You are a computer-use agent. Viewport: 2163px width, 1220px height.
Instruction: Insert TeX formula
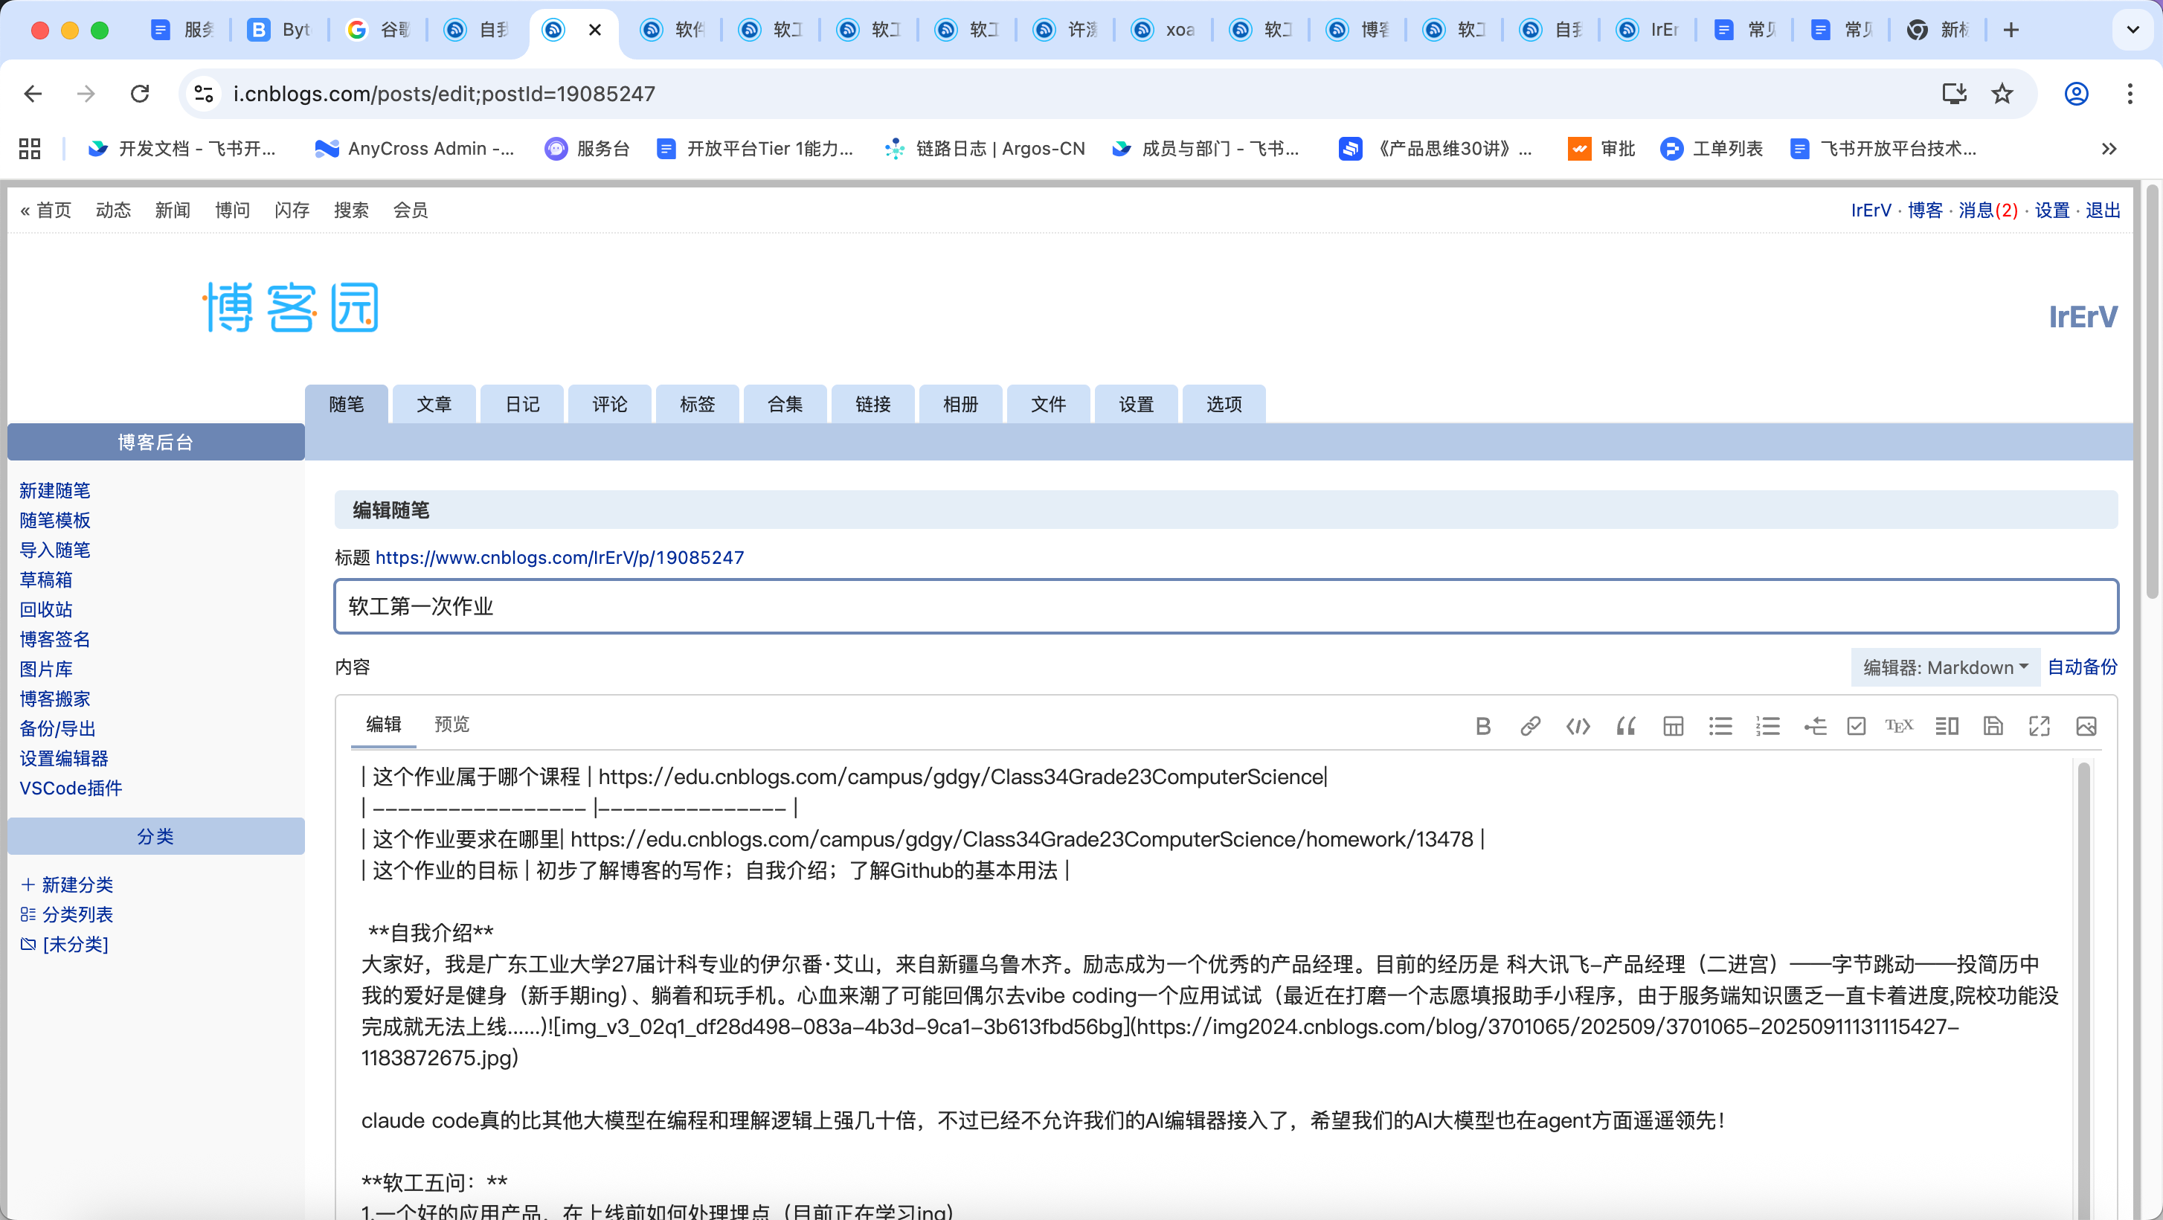1900,726
